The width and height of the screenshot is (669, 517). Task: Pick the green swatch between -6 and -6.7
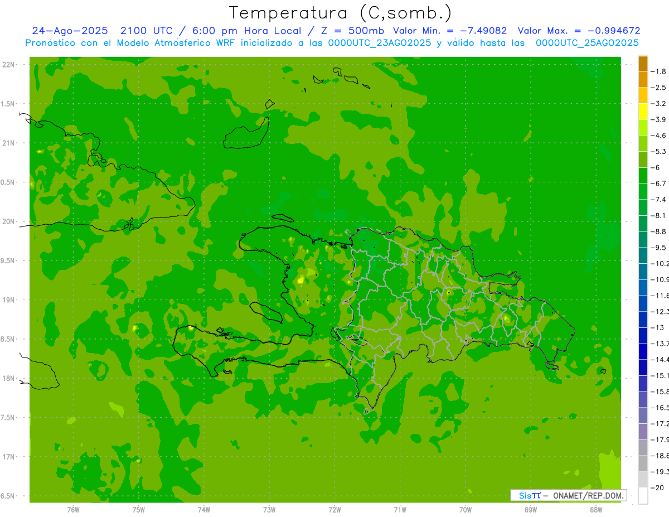pos(643,176)
